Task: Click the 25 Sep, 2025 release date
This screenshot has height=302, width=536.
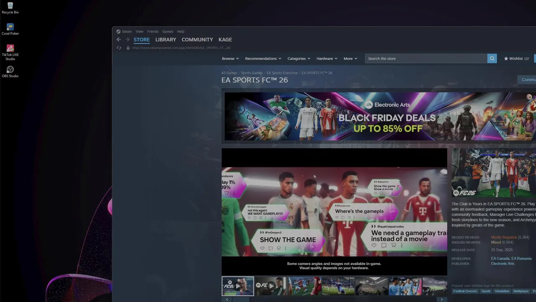Action: tap(502, 250)
